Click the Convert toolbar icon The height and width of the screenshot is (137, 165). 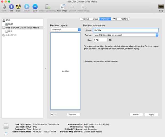[72, 7]
